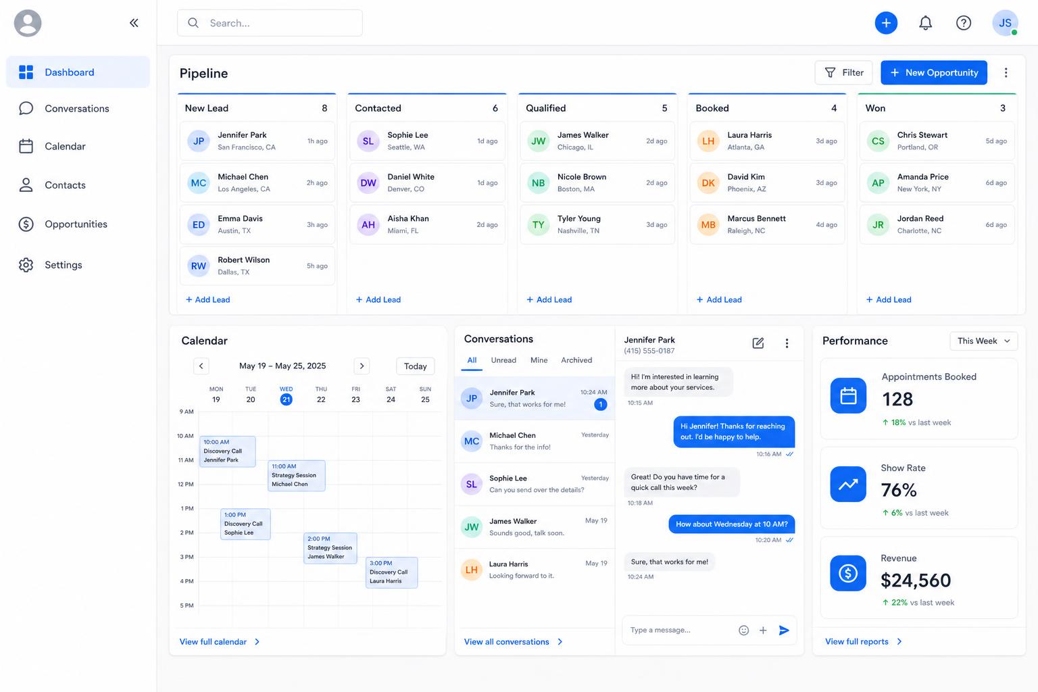Switch to the Mine conversations tab
The width and height of the screenshot is (1038, 692).
pyautogui.click(x=539, y=360)
